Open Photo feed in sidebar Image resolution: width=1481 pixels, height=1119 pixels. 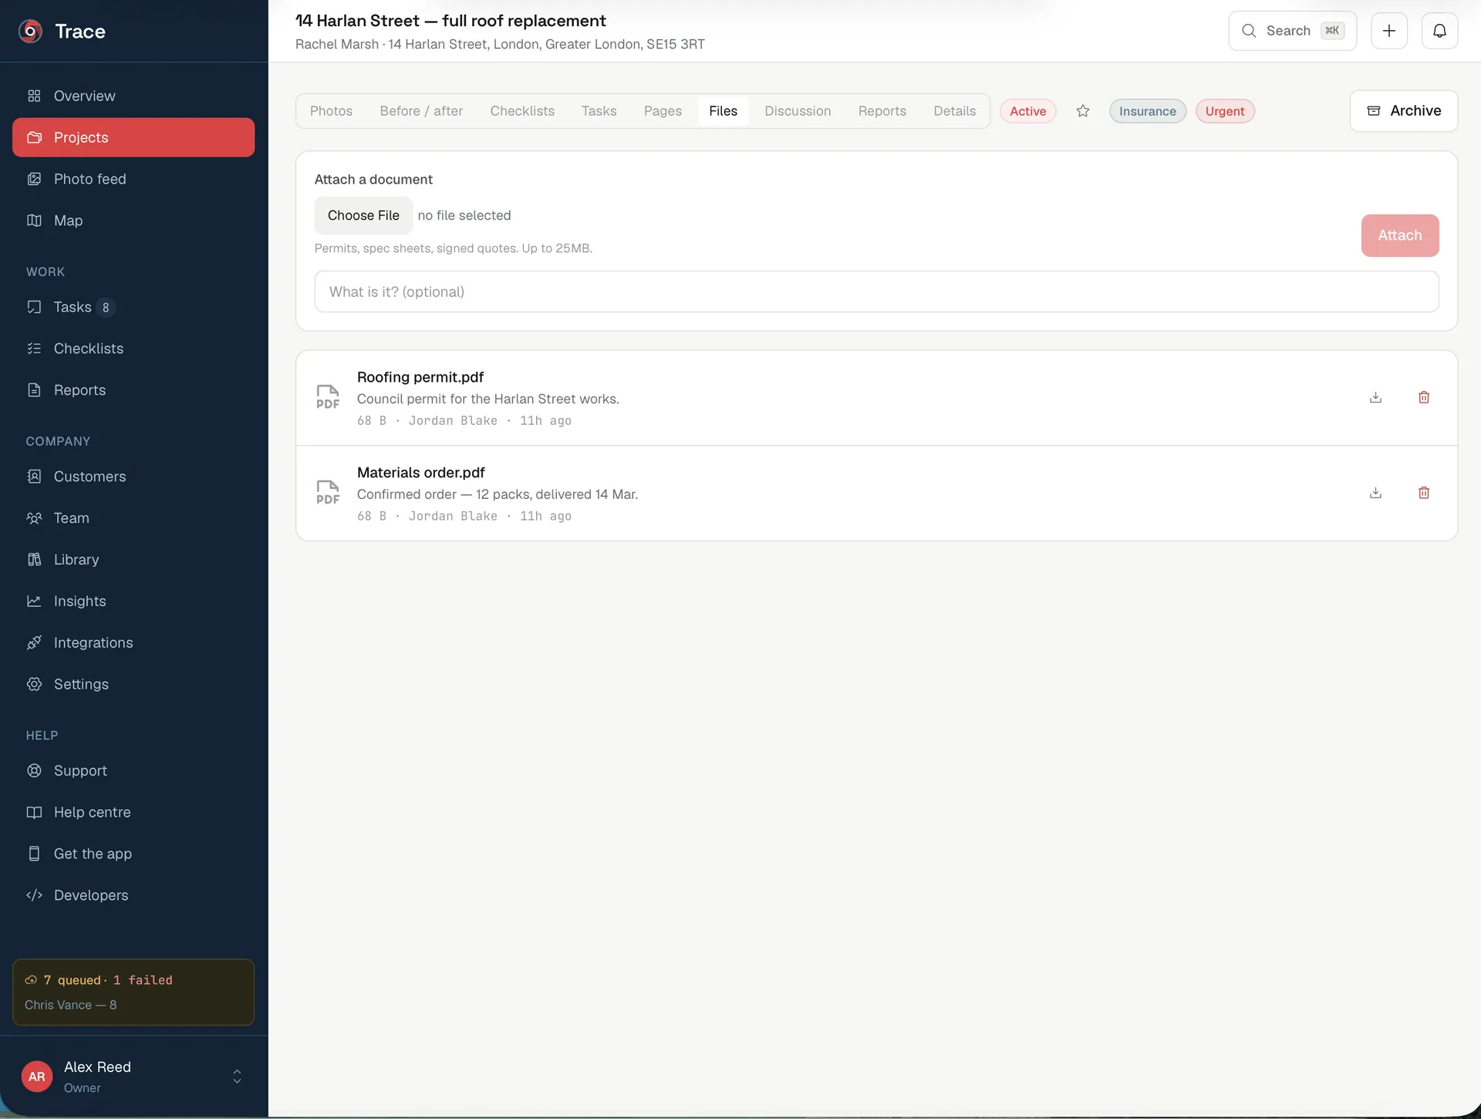tap(133, 179)
